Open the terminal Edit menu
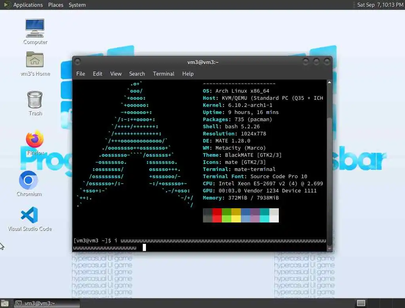The image size is (405, 308). [97, 74]
